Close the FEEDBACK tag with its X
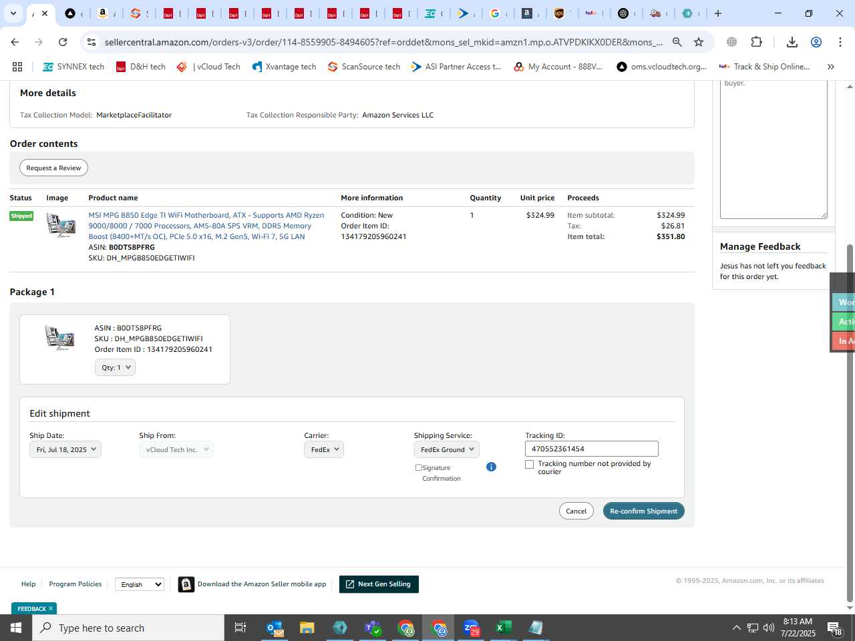Image resolution: width=855 pixels, height=641 pixels. (x=50, y=608)
